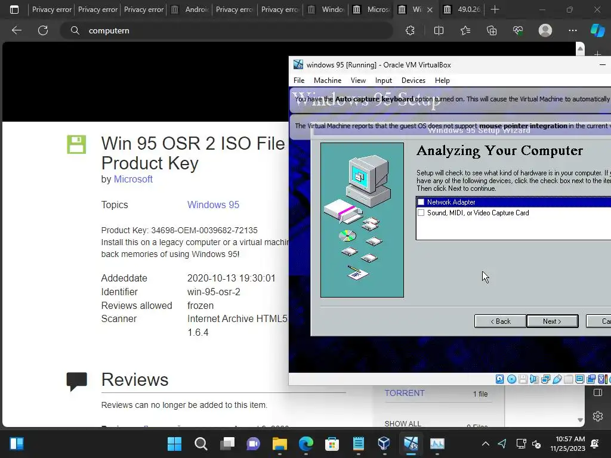Click the Edge Copilot icon
Image resolution: width=611 pixels, height=458 pixels.
tap(597, 30)
